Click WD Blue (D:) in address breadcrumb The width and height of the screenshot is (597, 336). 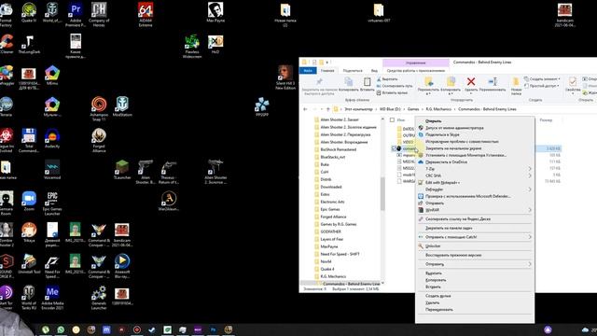tap(390, 109)
